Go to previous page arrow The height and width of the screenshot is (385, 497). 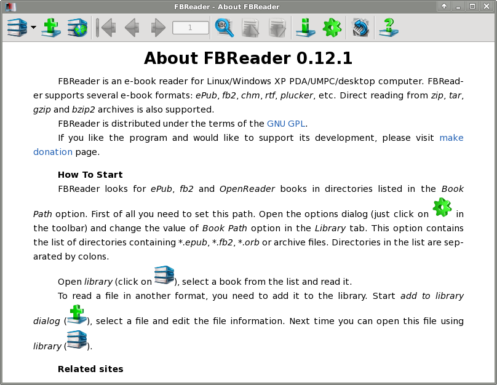132,28
